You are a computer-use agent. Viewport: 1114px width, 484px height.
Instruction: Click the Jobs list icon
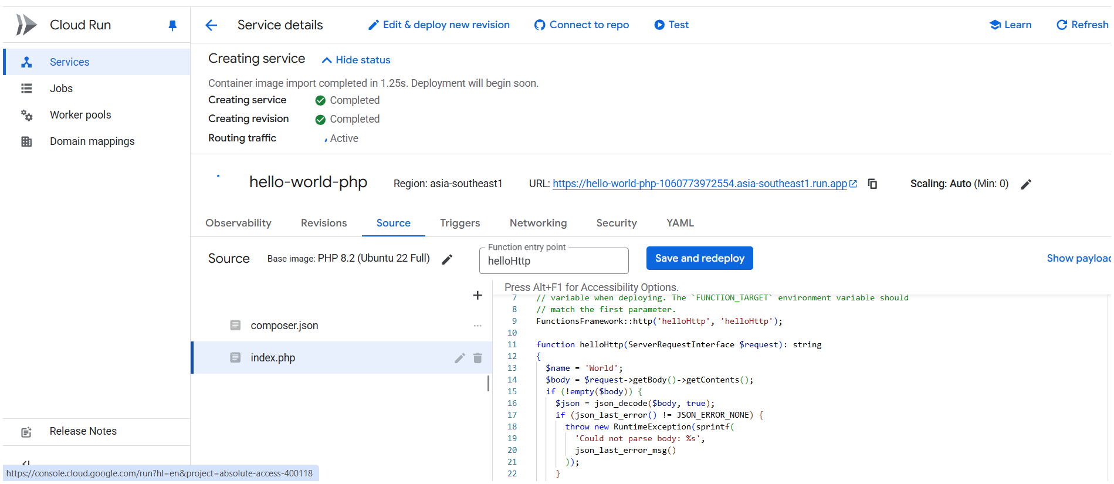(26, 89)
